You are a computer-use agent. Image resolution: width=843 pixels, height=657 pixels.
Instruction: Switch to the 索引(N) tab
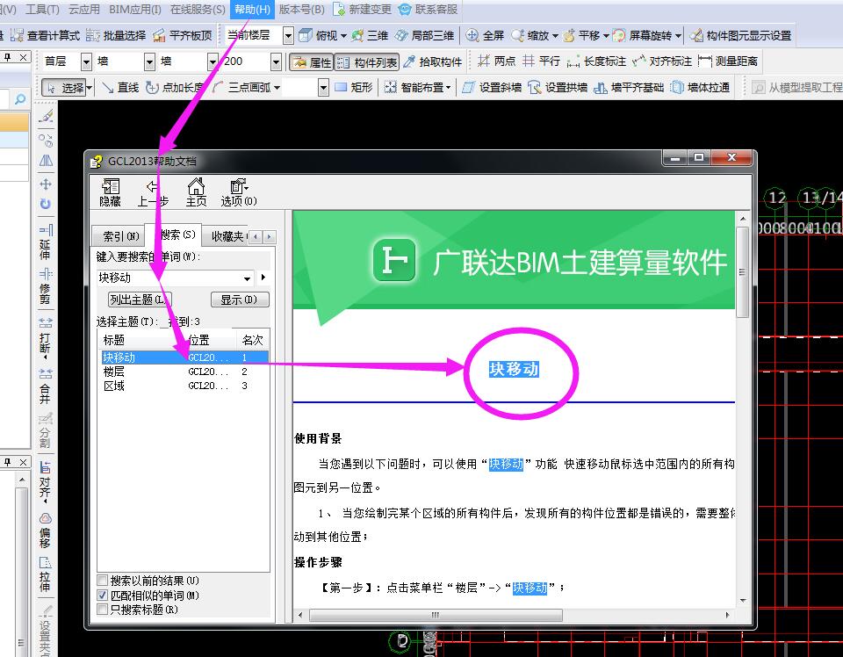(x=120, y=236)
